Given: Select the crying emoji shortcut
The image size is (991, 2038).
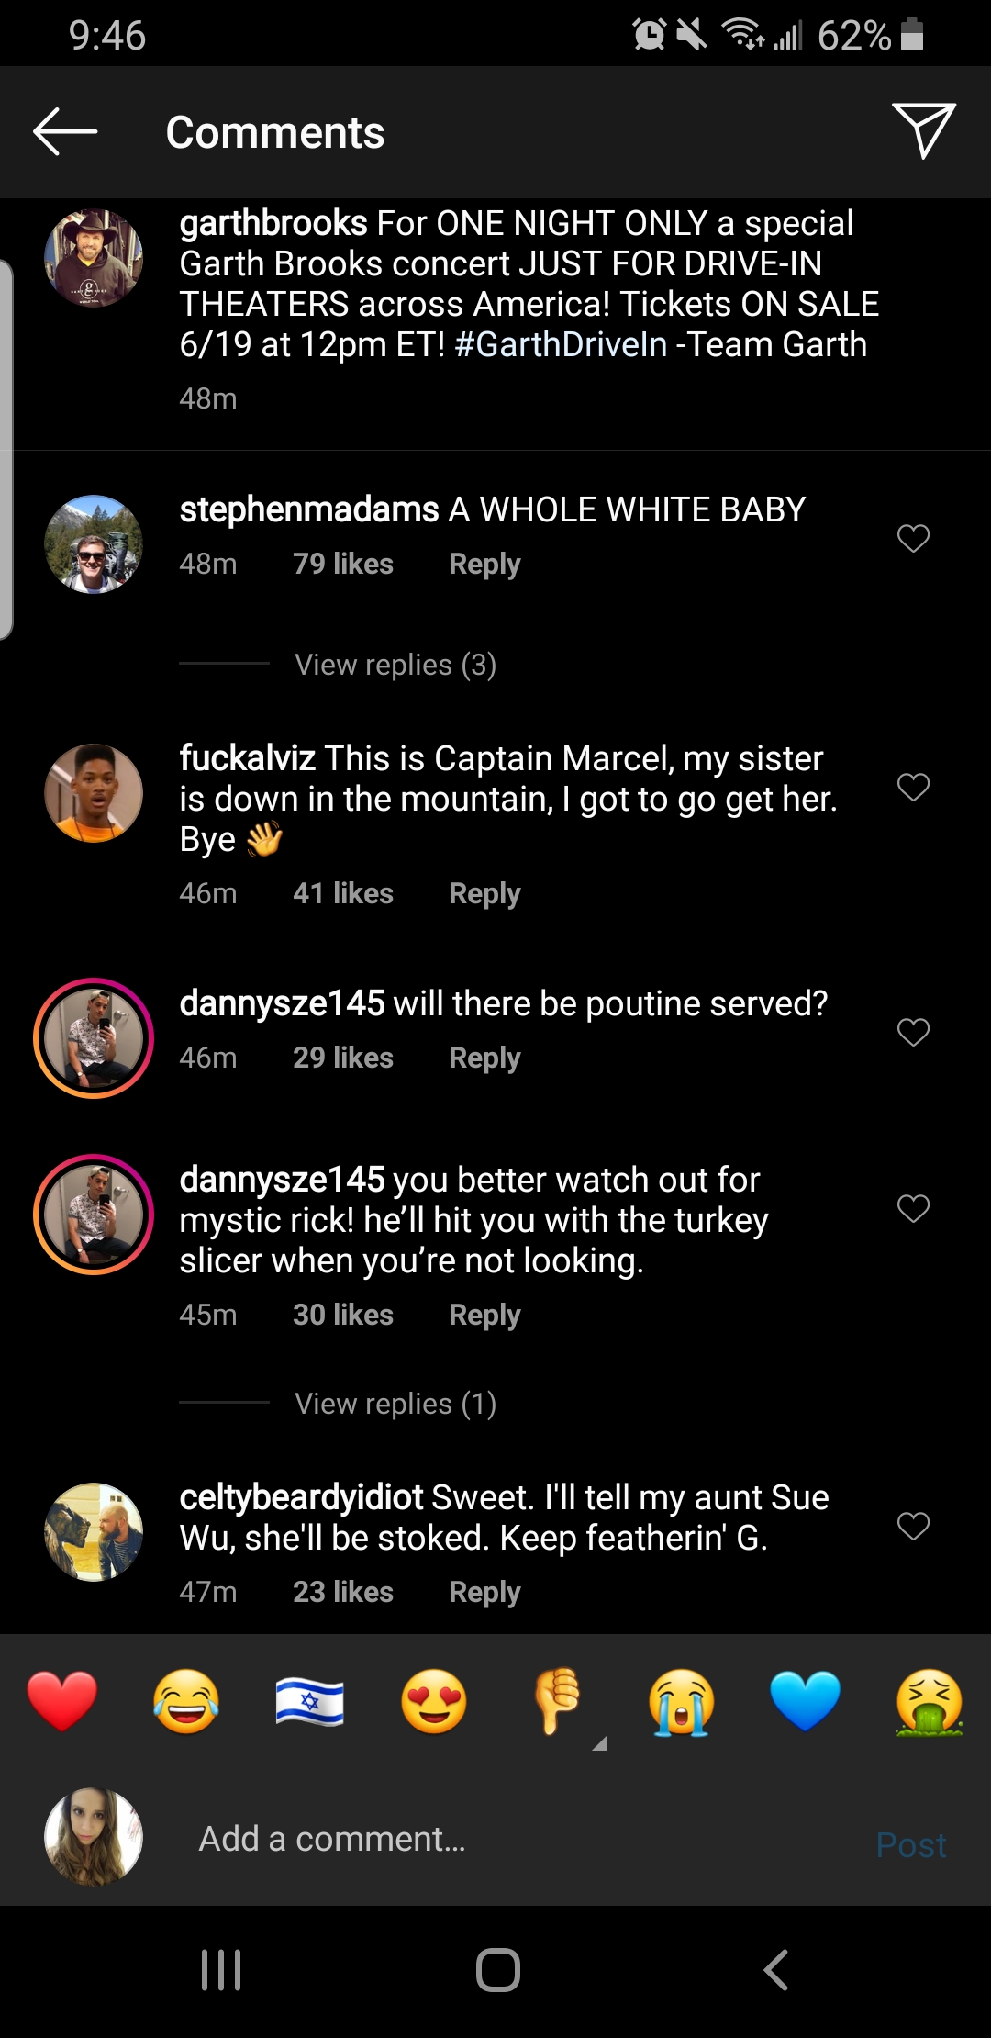Looking at the screenshot, I should coord(681,1701).
